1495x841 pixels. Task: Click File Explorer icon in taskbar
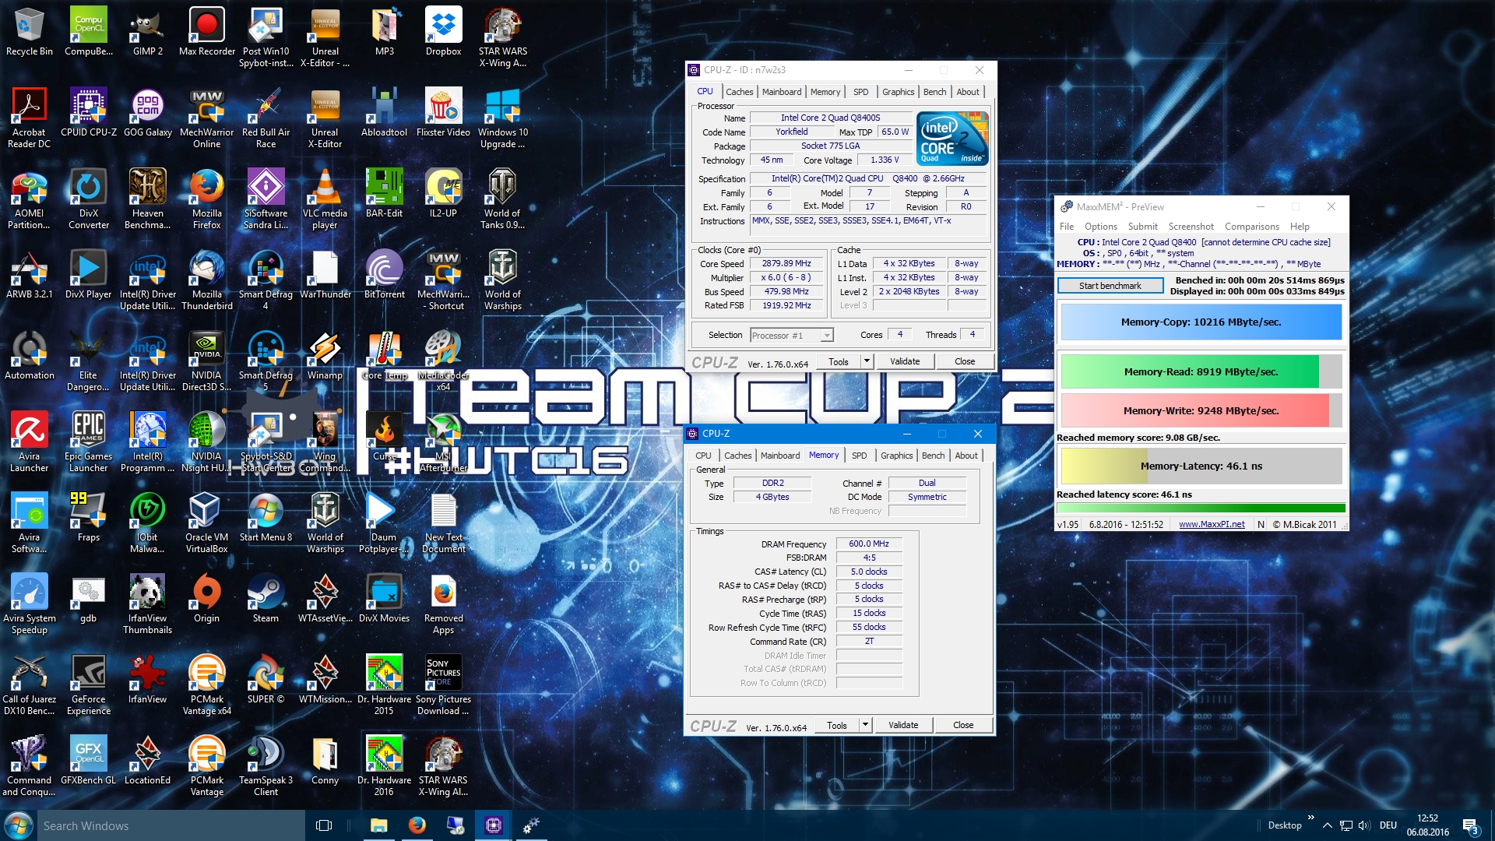pyautogui.click(x=379, y=825)
